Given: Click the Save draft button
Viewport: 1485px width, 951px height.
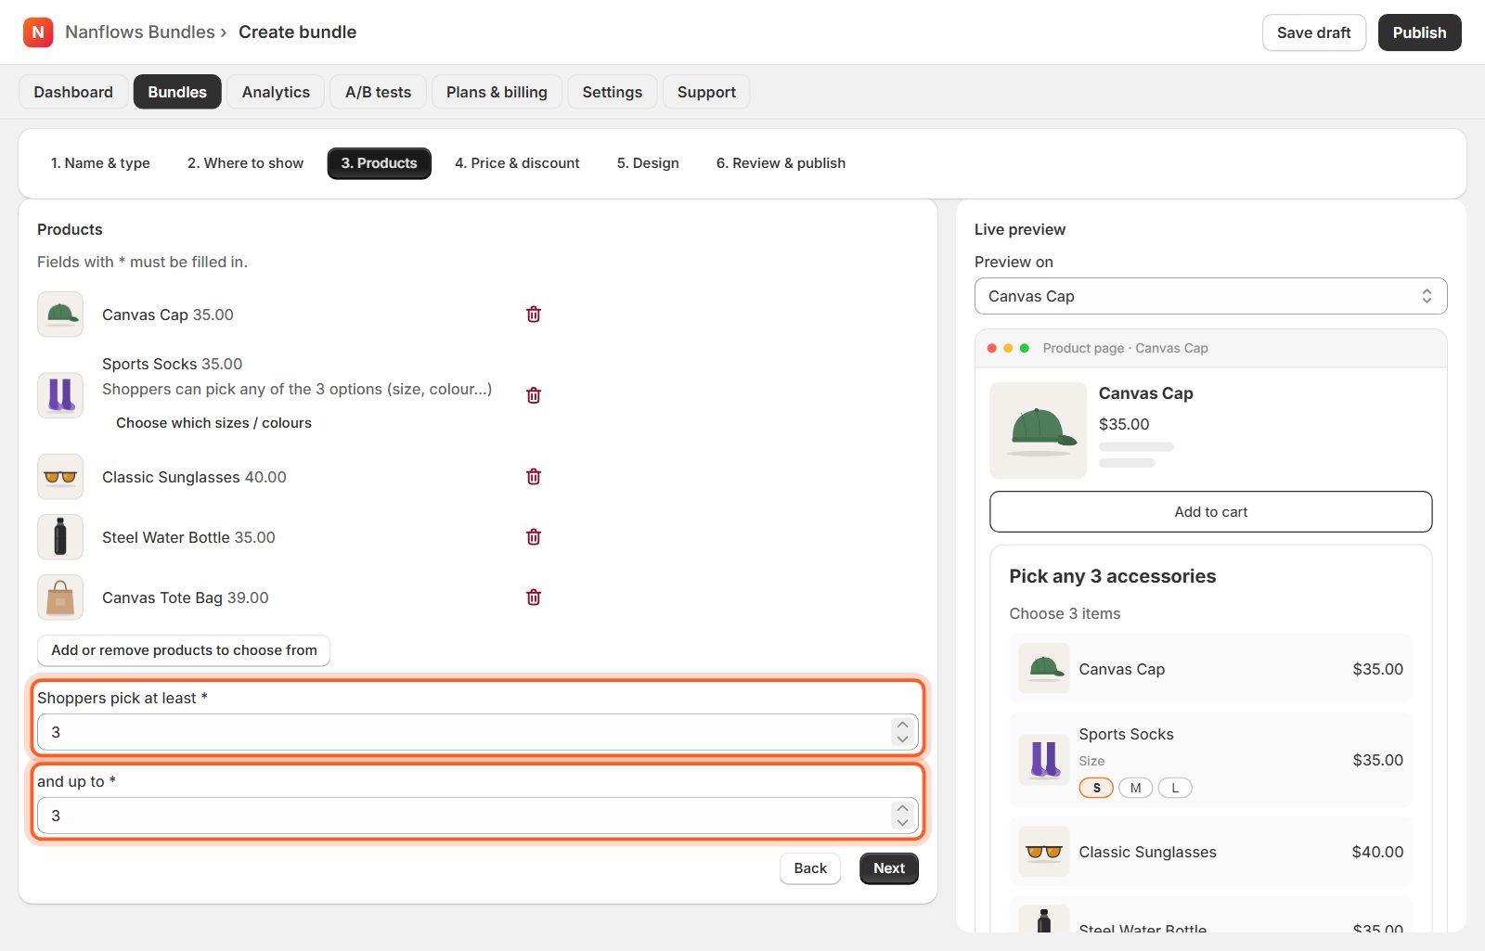Looking at the screenshot, I should (1314, 32).
